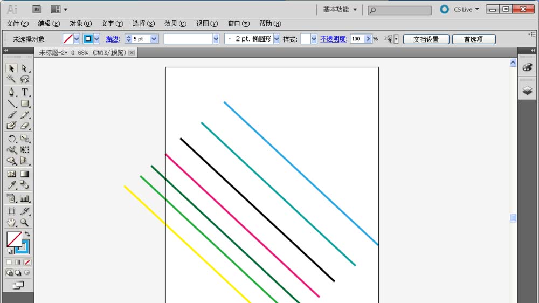The width and height of the screenshot is (539, 303).
Task: Expand the left tools panel arrows
Action: [6, 50]
